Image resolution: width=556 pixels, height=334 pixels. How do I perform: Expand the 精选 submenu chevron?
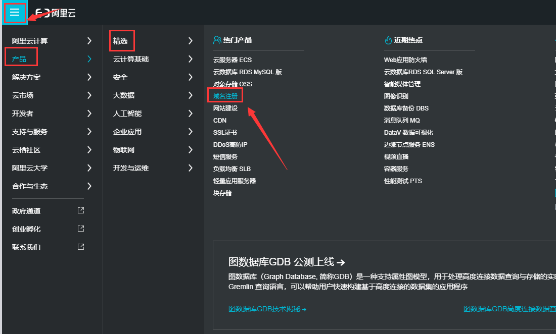pos(191,41)
